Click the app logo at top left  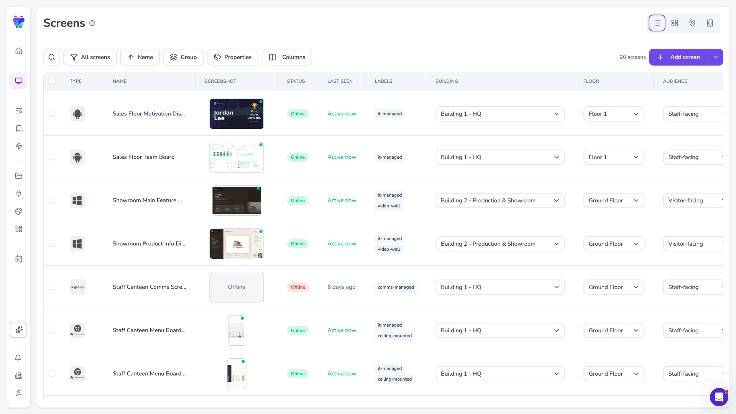[18, 22]
